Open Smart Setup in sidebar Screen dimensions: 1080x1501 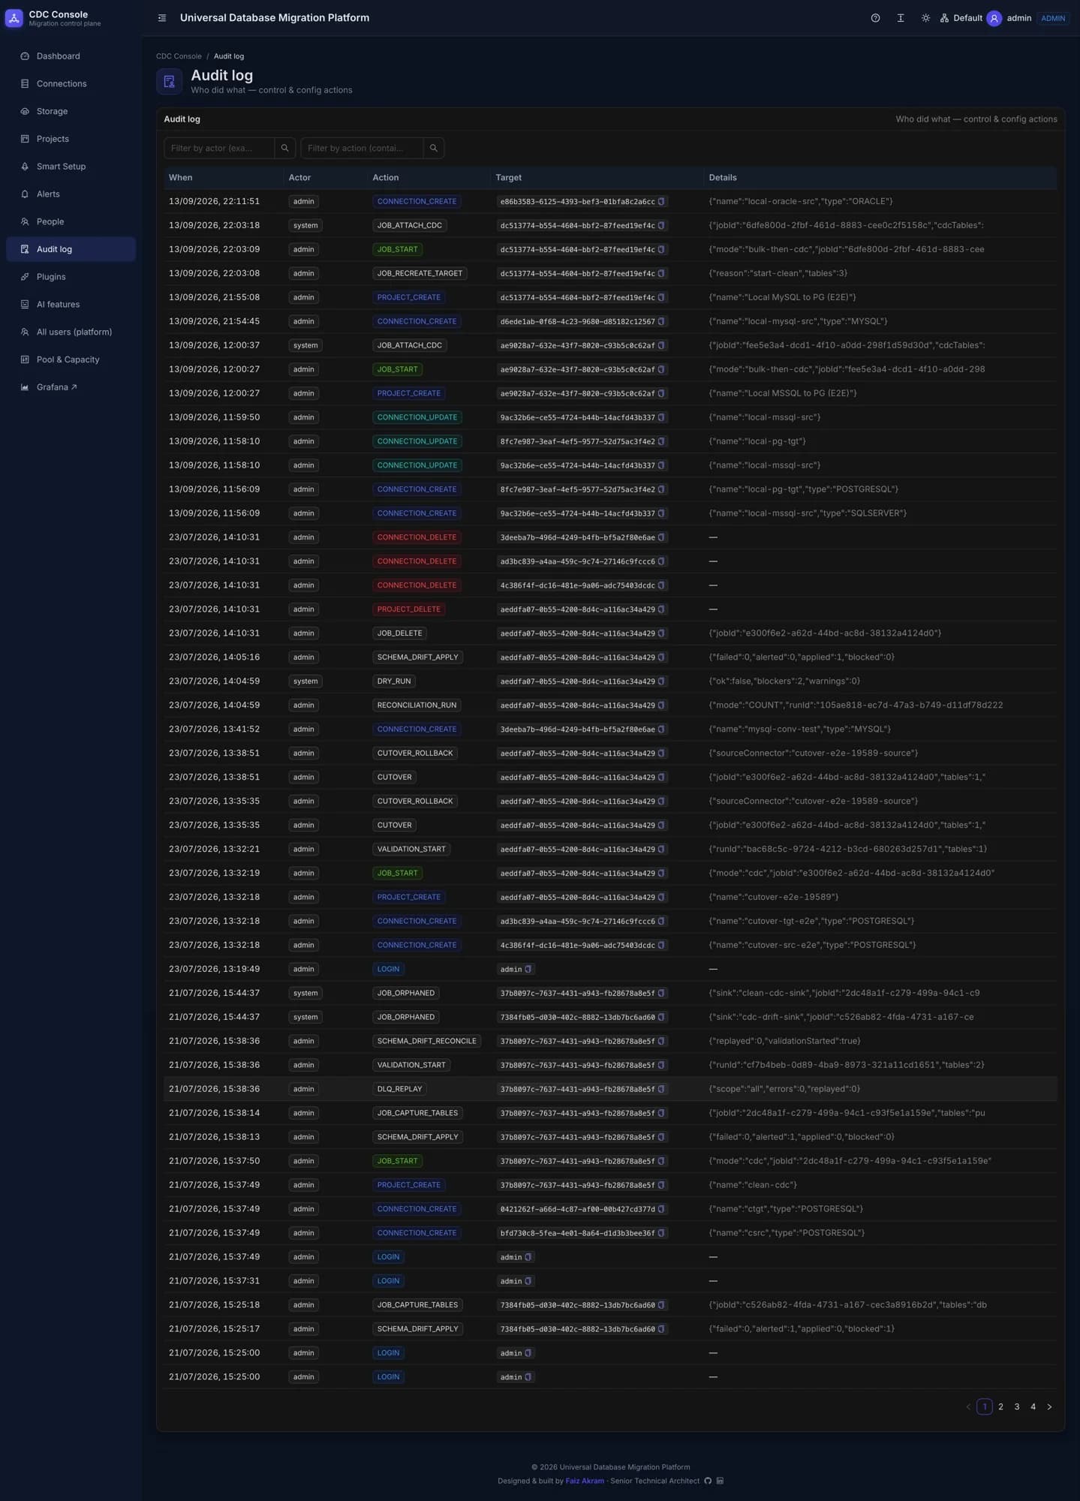click(71, 167)
